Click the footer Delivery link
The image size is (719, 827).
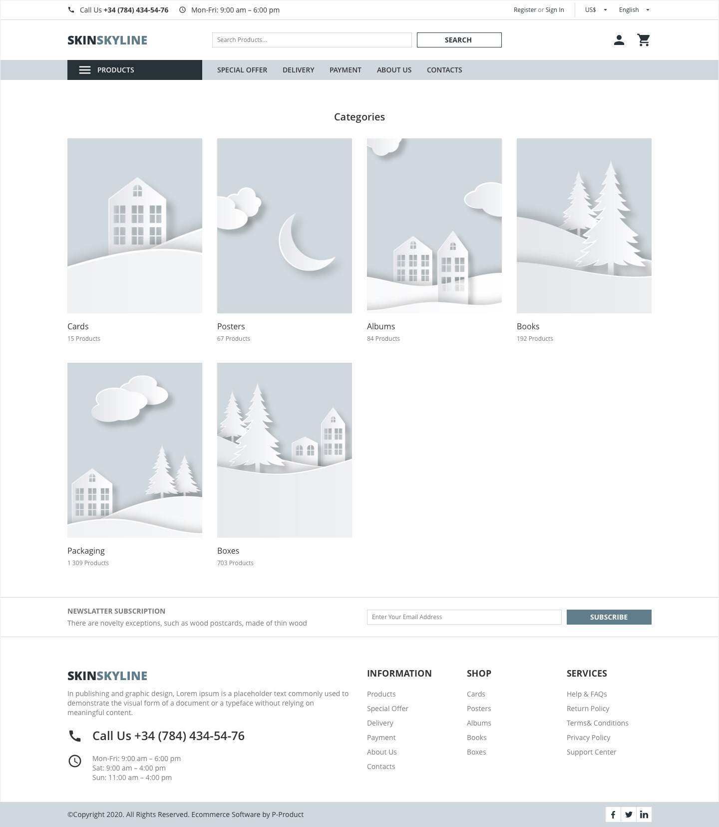pyautogui.click(x=380, y=723)
